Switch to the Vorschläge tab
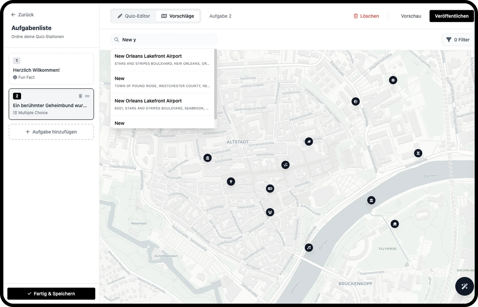 (178, 16)
